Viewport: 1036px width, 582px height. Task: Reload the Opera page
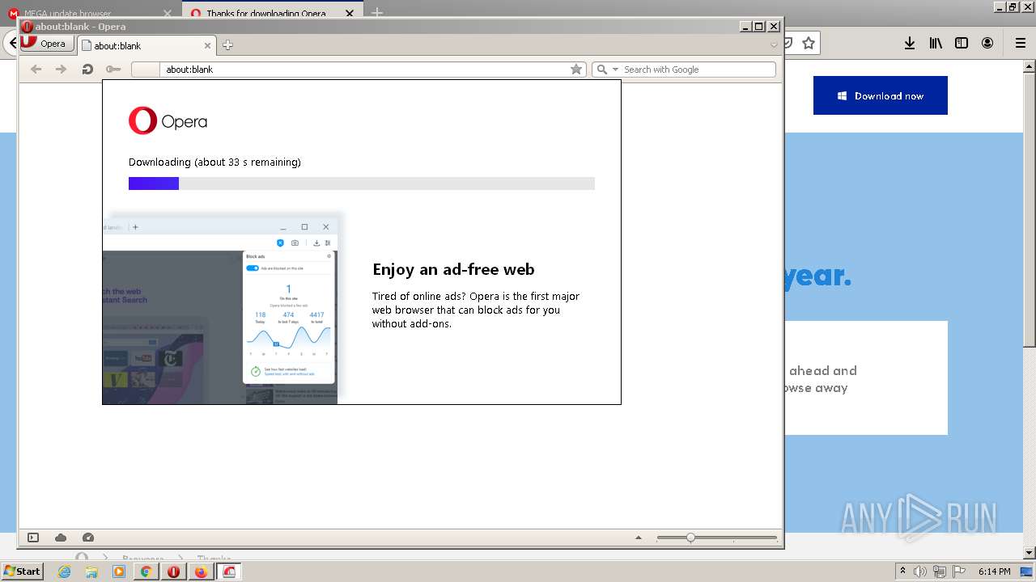tap(87, 70)
